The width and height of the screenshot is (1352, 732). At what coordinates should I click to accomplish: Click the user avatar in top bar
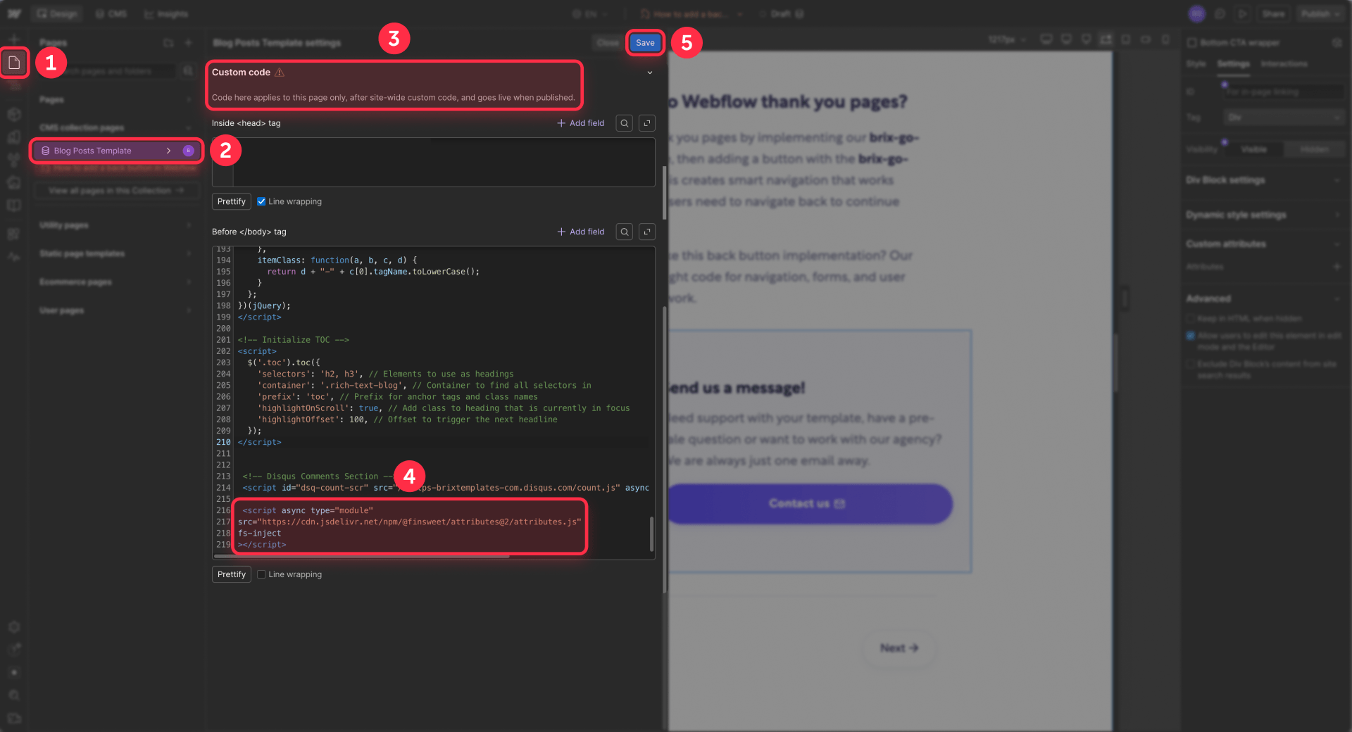[x=1197, y=13]
